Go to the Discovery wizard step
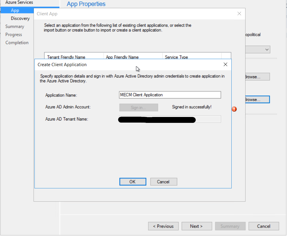287x236 pixels. [x=20, y=18]
